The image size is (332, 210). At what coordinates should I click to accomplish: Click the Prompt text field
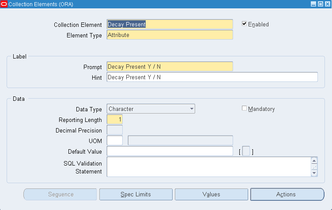coord(170,67)
